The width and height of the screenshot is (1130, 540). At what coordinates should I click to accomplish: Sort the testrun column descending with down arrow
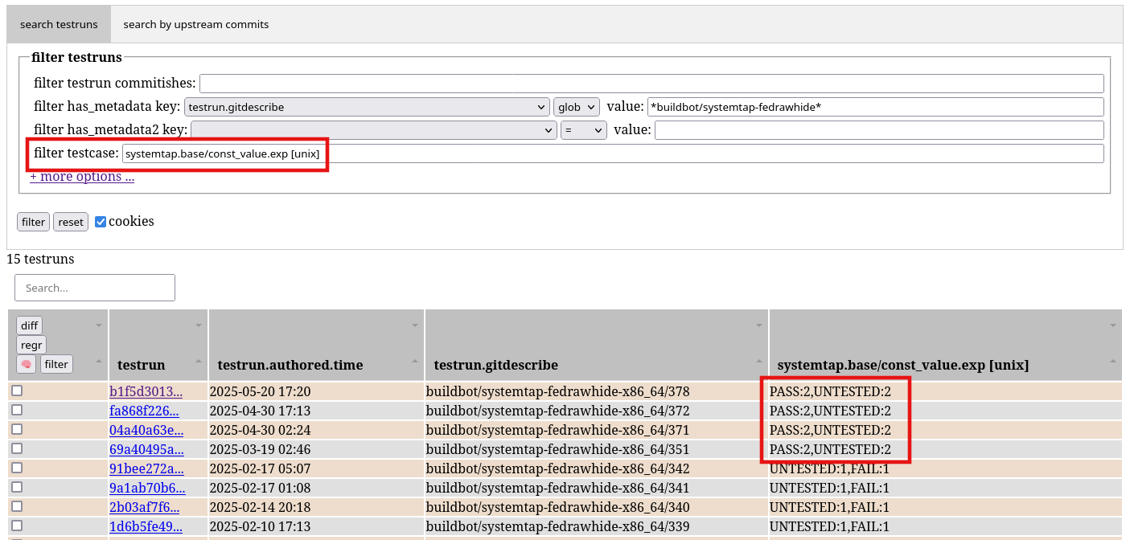coord(199,326)
